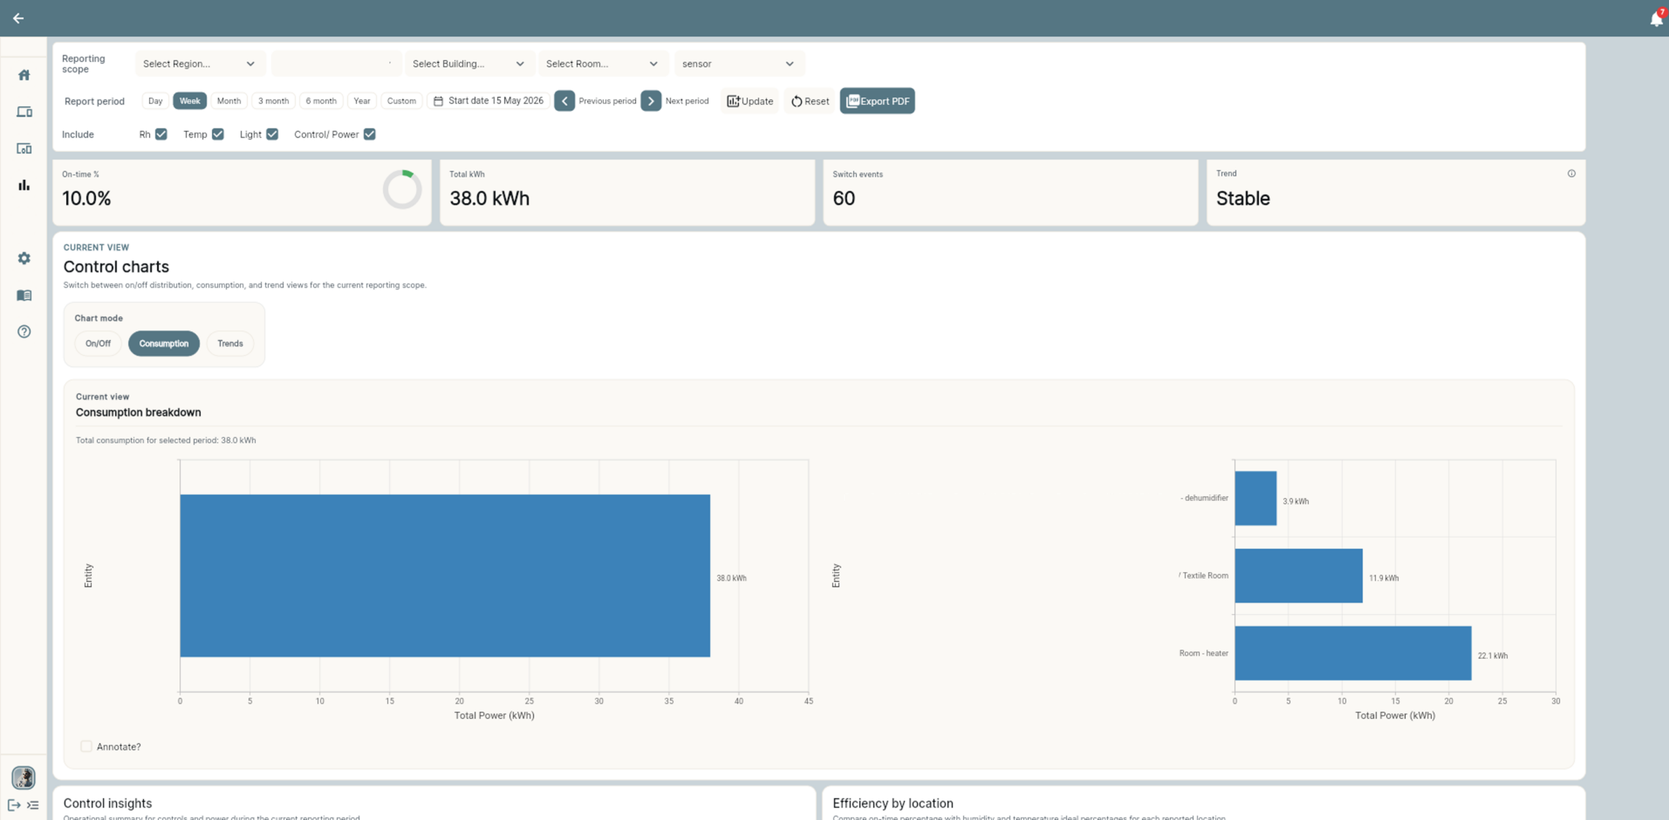Open the settings gear in the sidebar
The width and height of the screenshot is (1669, 820).
(24, 258)
